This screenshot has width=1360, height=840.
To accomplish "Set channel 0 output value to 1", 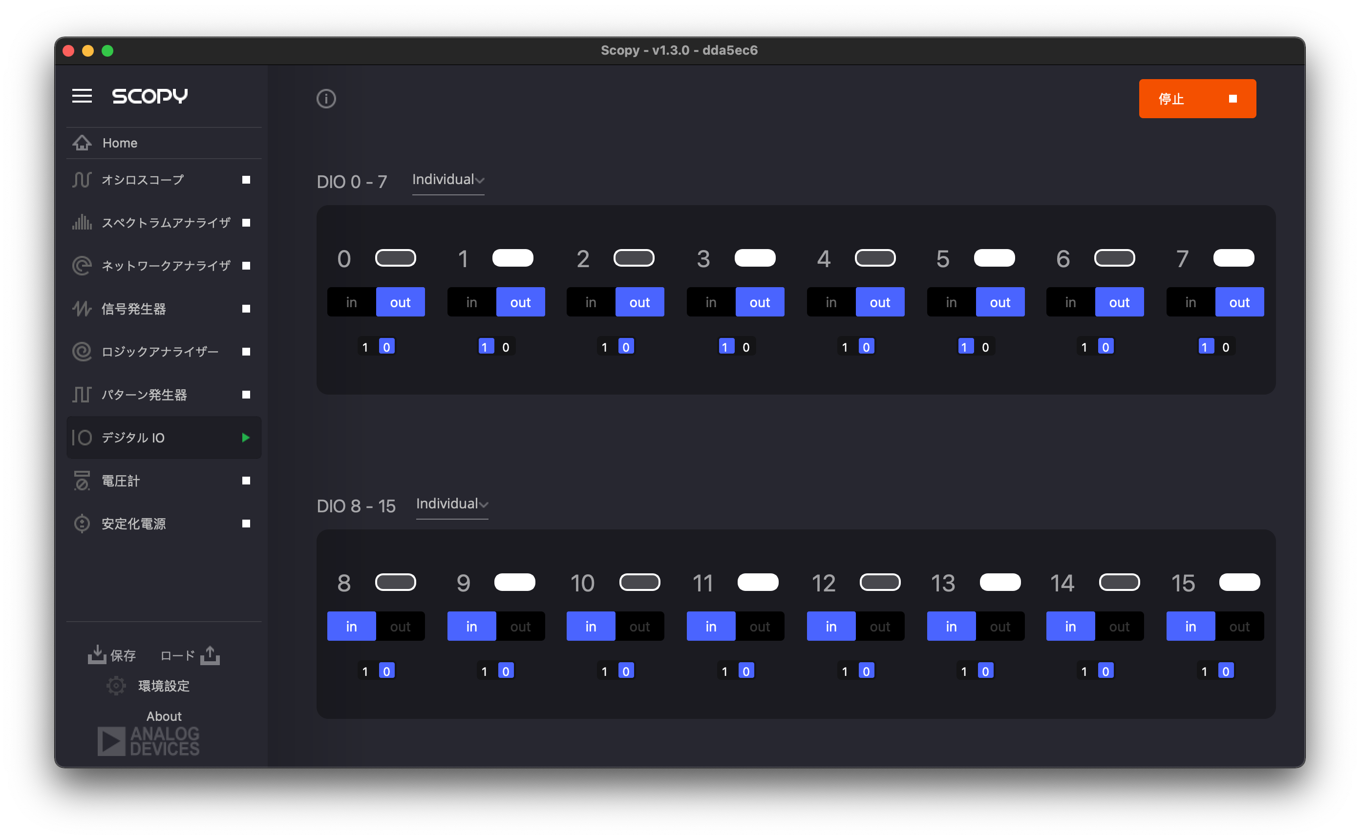I will pos(365,347).
